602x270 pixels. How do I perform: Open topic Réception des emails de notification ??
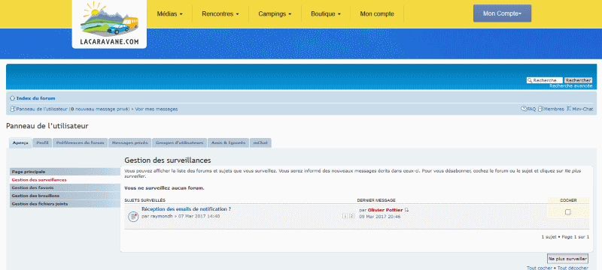(186, 209)
